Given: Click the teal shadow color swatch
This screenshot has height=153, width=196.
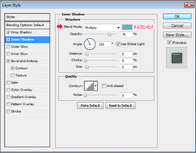Looking at the screenshot, I should (127, 27).
